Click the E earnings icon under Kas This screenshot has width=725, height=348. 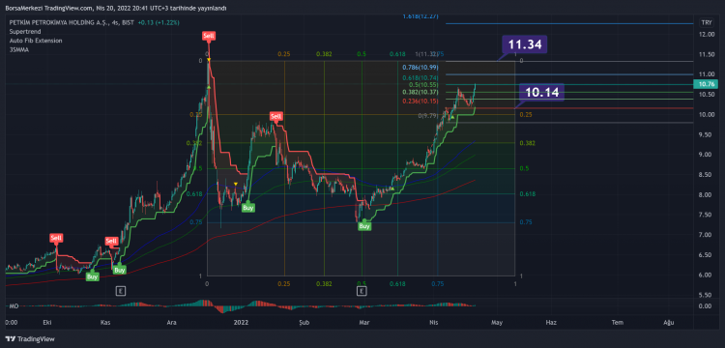coord(121,291)
